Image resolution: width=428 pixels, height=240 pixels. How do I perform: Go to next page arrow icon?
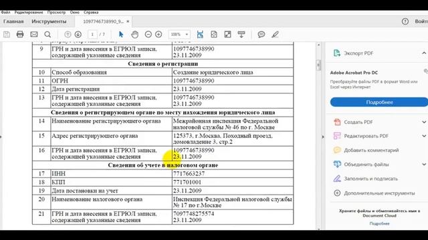[78, 34]
